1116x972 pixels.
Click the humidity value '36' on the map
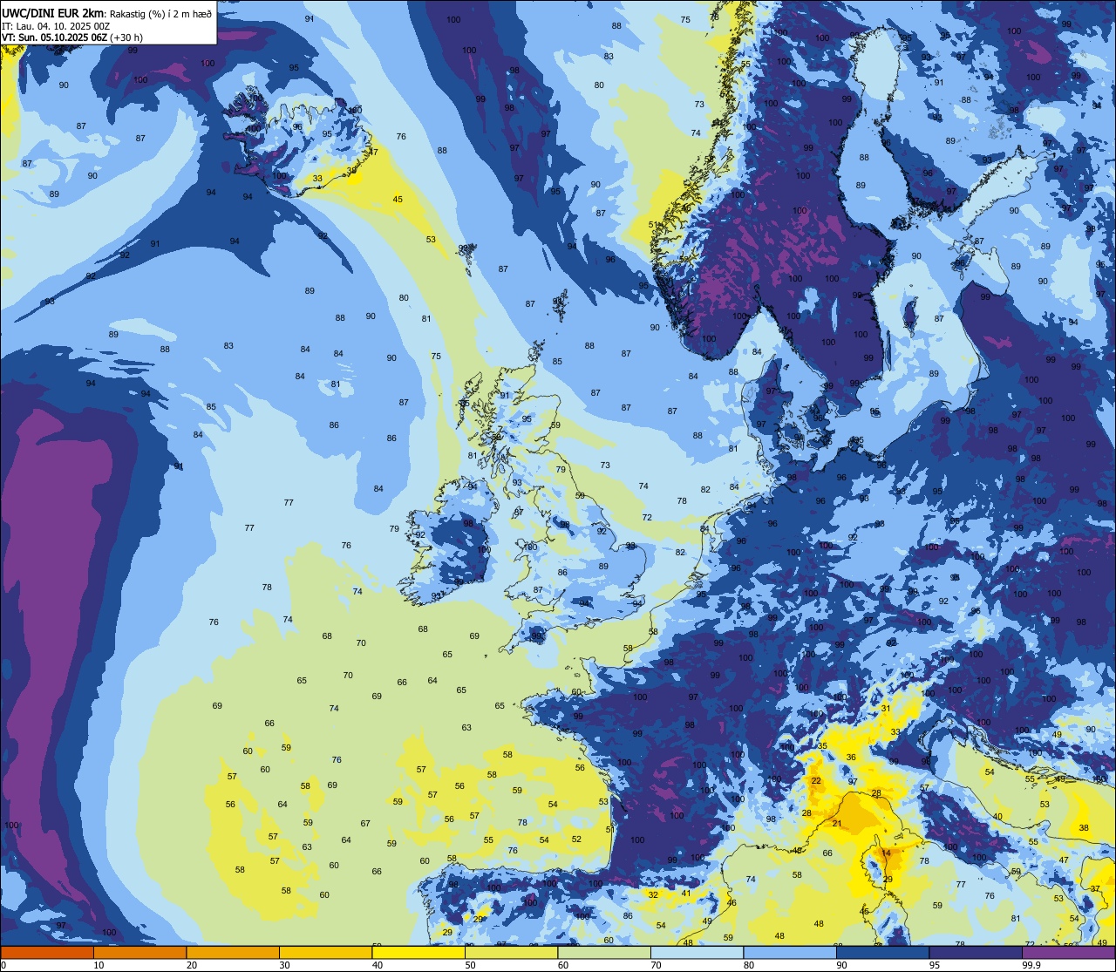pos(851,757)
